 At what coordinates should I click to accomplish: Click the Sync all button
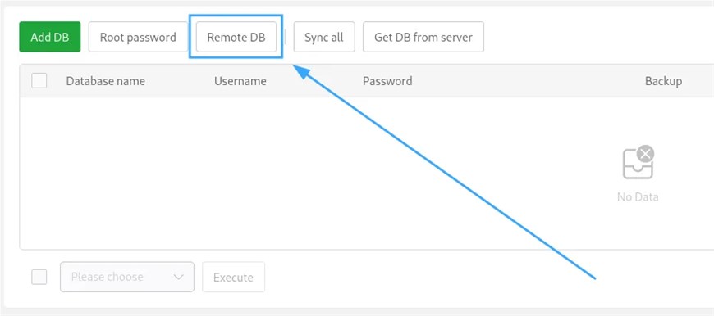323,37
